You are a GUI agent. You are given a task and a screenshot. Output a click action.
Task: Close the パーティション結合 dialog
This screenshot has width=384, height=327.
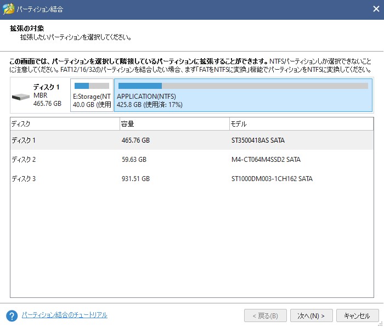pyautogui.click(x=376, y=9)
